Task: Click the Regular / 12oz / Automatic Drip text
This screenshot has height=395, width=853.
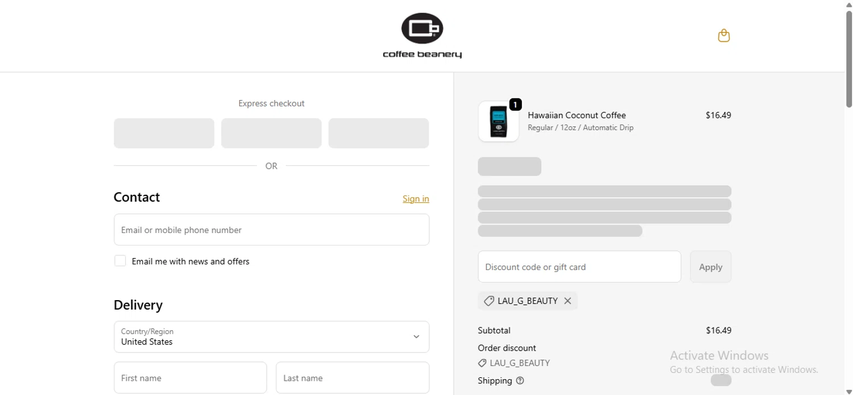Action: tap(581, 128)
